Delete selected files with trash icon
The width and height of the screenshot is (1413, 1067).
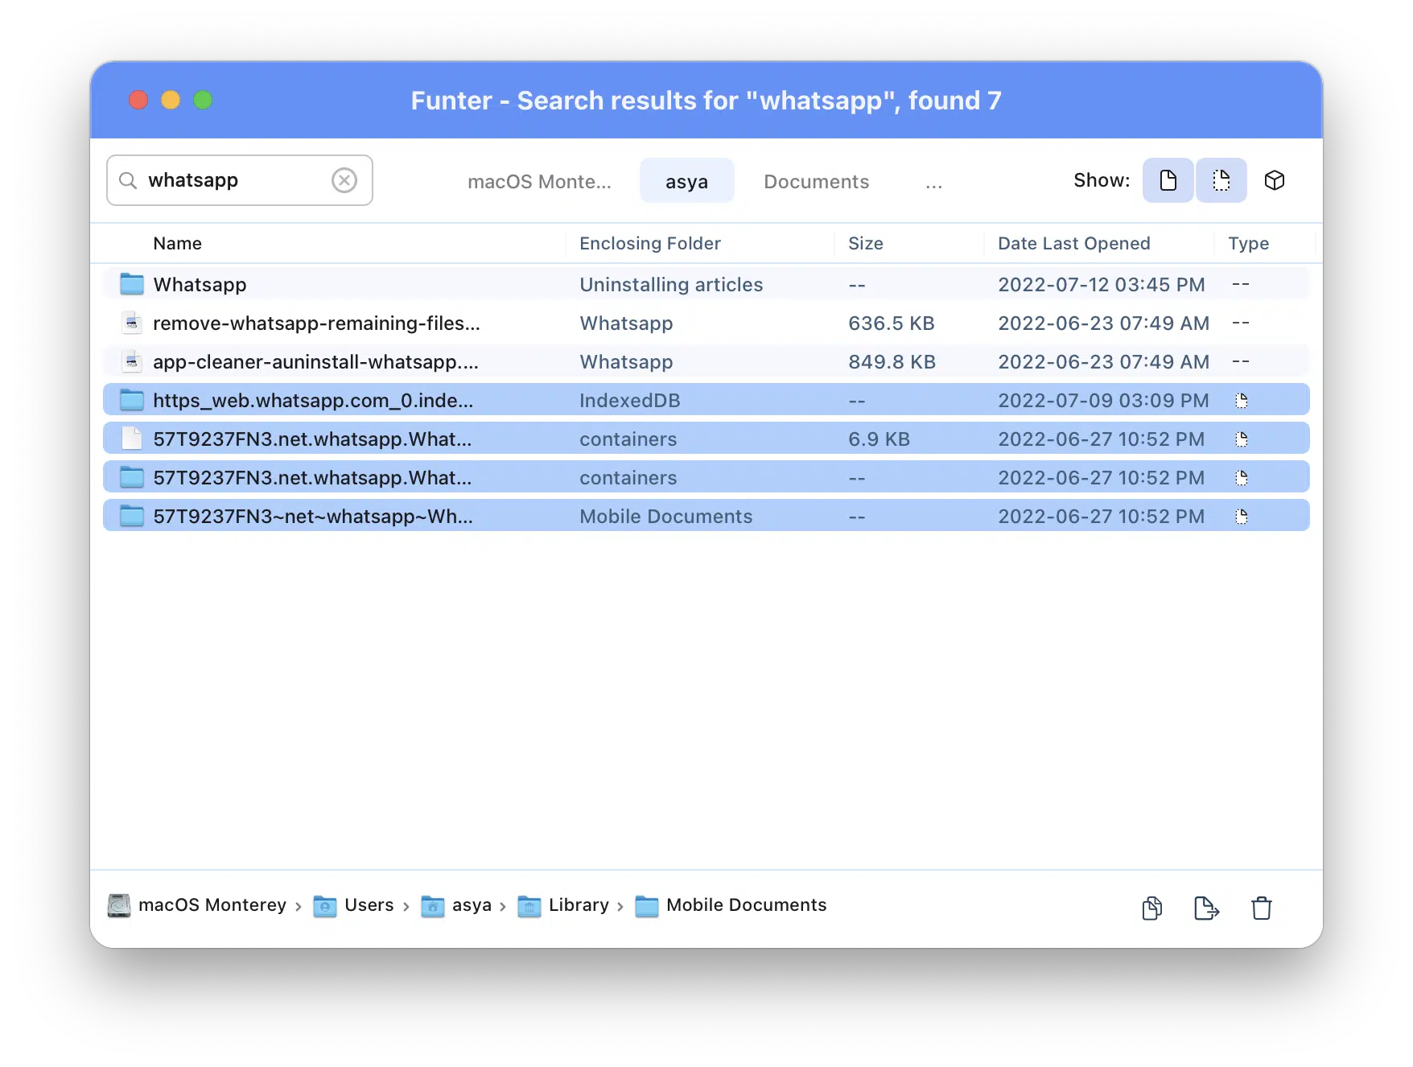1261,908
